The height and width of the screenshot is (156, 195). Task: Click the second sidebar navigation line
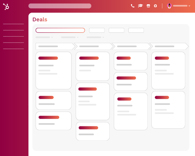(14, 30)
